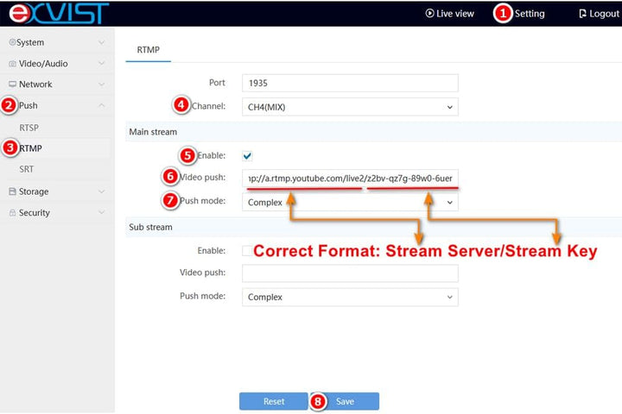Open Sub stream Push mode dropdown
622x414 pixels.
coord(350,297)
